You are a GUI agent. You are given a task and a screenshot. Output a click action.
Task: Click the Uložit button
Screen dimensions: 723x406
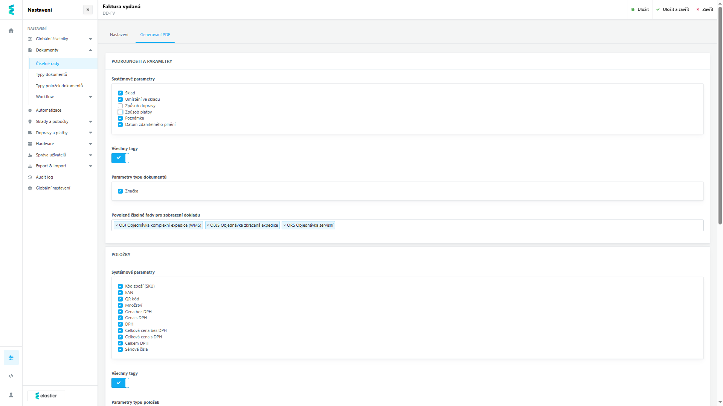tap(640, 9)
